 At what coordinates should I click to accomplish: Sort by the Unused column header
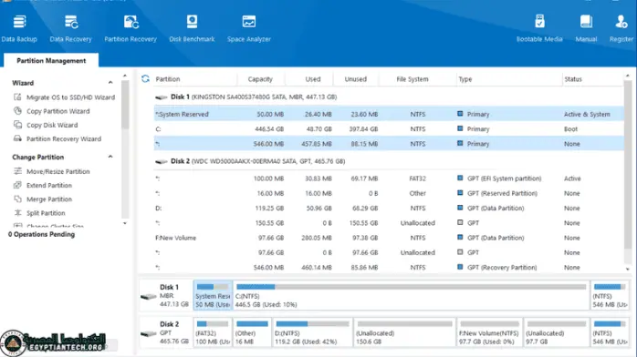click(x=356, y=79)
